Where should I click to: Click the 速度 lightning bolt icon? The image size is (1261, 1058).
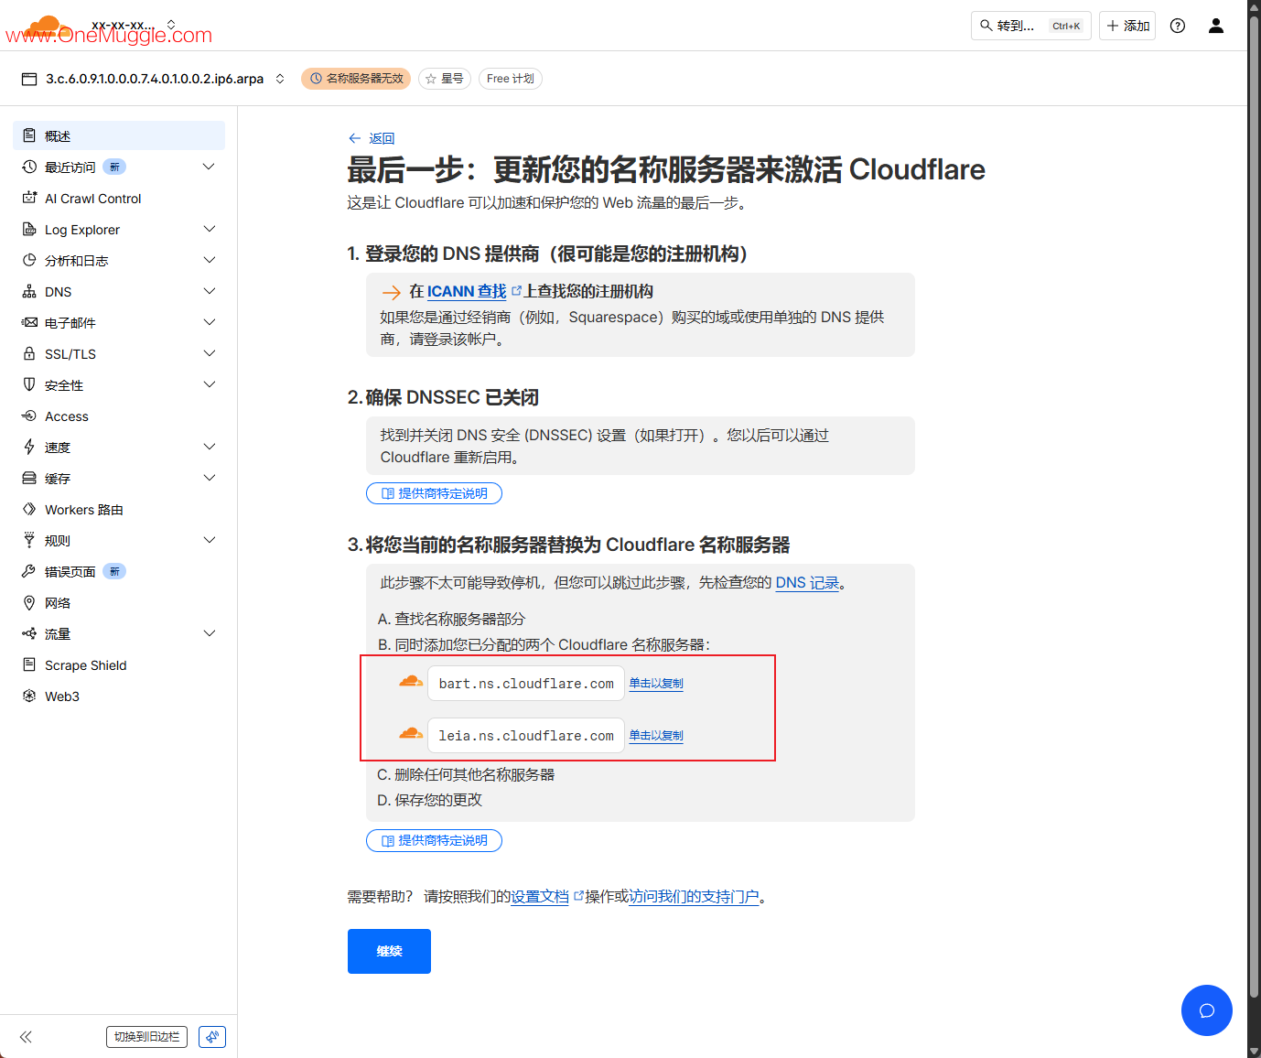(x=29, y=447)
